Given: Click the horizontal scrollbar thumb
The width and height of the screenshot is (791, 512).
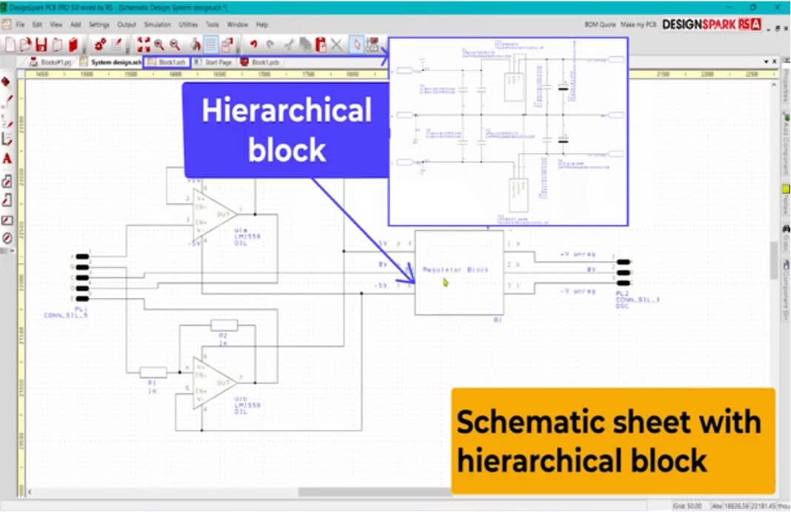Looking at the screenshot, I should click(374, 492).
